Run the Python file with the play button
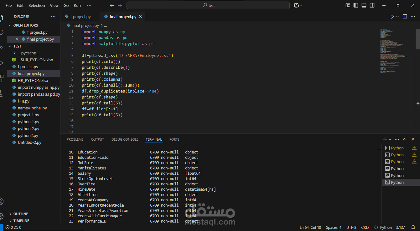The image size is (420, 231). 392,17
